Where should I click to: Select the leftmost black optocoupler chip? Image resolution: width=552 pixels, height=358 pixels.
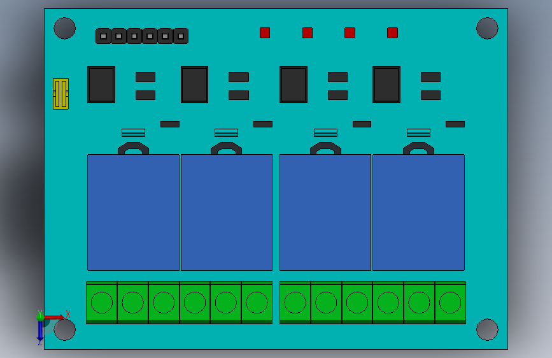click(x=101, y=85)
